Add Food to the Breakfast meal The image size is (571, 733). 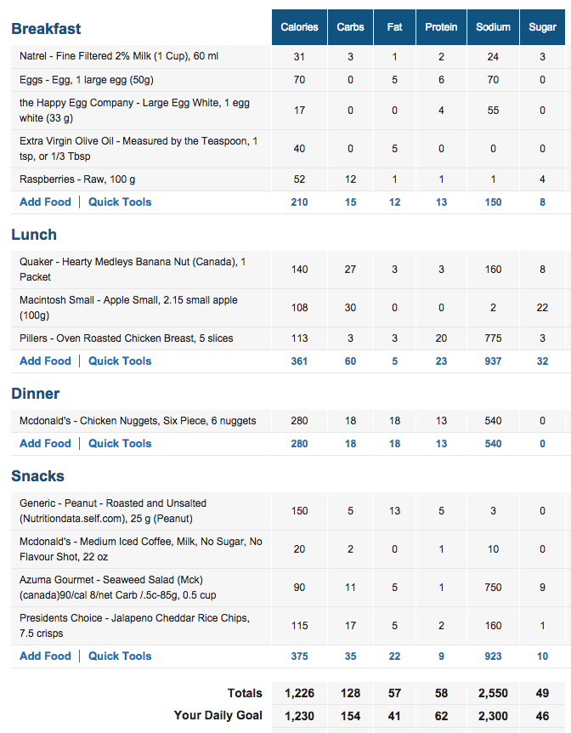pyautogui.click(x=45, y=202)
